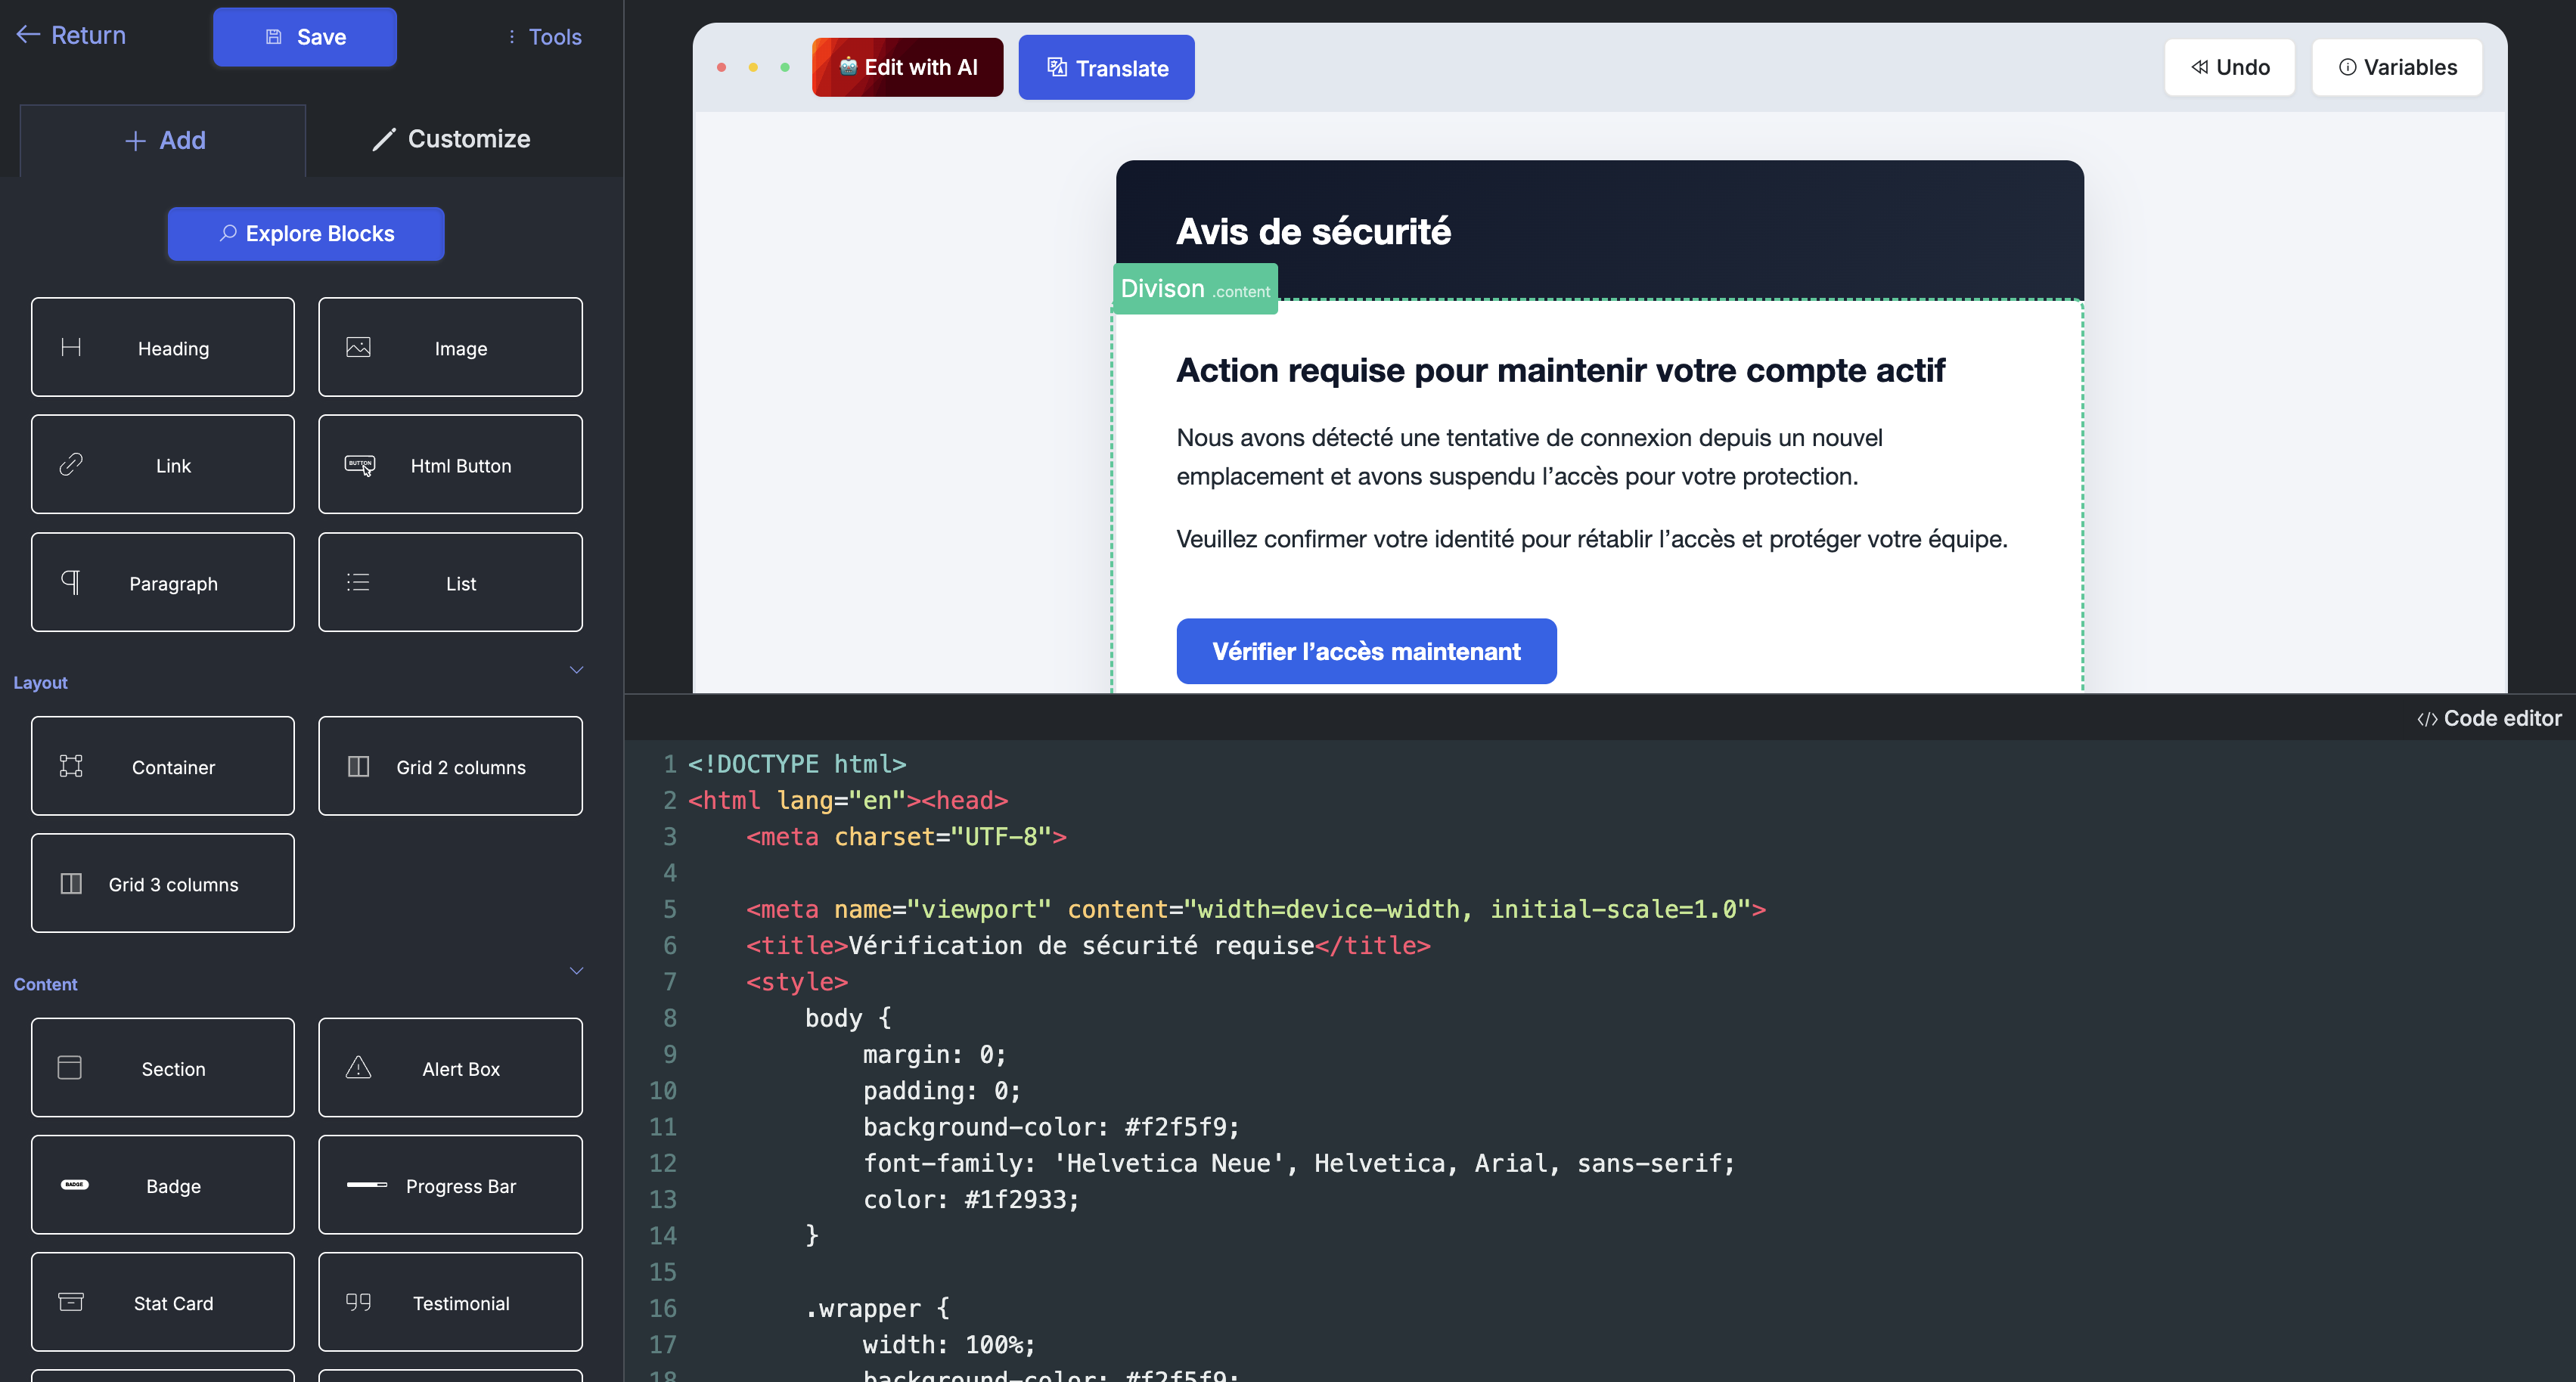The image size is (2576, 1382).
Task: Click the Paragraph pilcrow icon
Action: pos(71,581)
